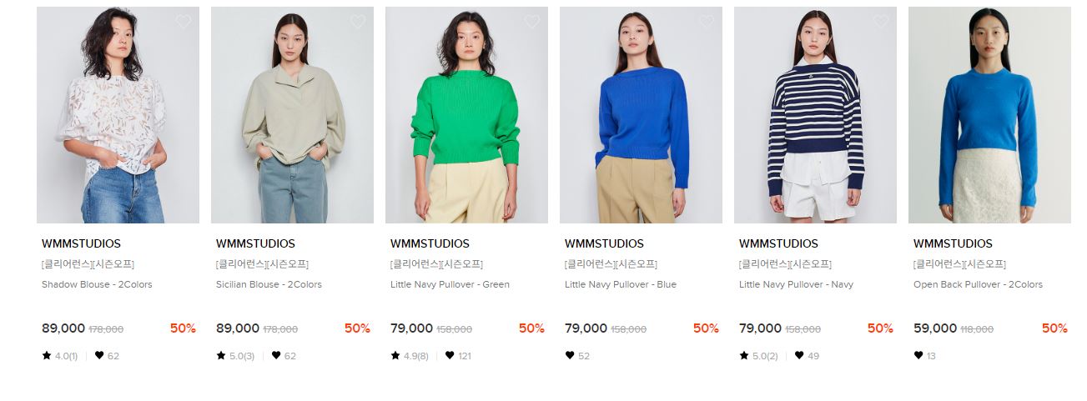
Task: Select the Open Back Pullover model photo
Action: pos(989,115)
